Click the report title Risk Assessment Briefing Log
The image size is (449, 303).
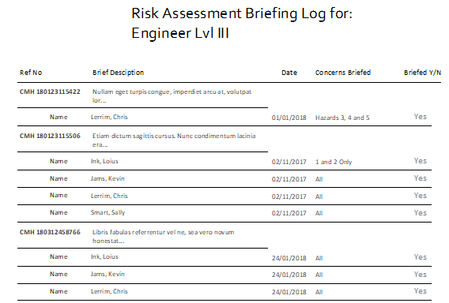point(242,13)
